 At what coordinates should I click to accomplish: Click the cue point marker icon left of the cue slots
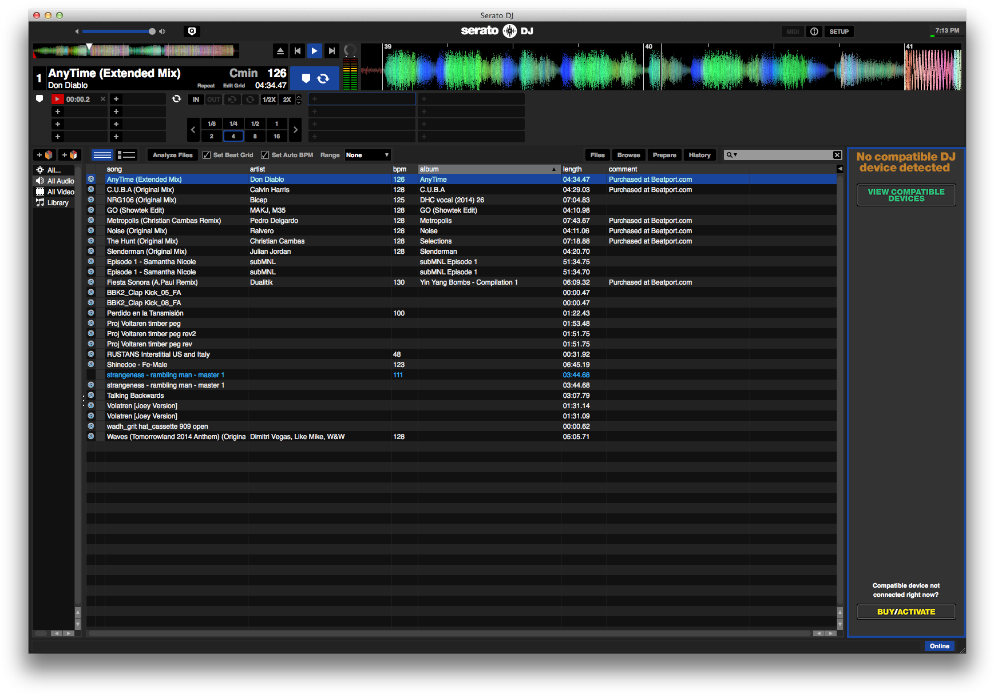pos(39,98)
